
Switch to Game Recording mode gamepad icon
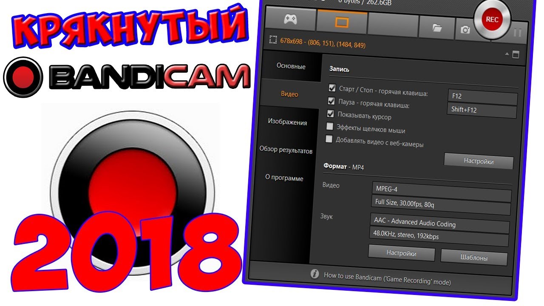tap(290, 20)
